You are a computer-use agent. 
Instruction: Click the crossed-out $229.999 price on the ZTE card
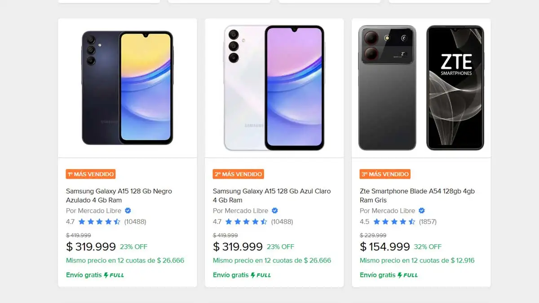click(x=373, y=235)
